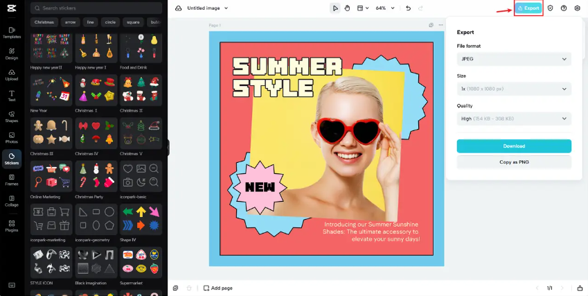This screenshot has height=296, width=588.
Task: Activate the hand pan tool
Action: pos(348,8)
